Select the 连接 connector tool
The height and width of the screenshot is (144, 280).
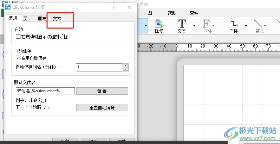(233, 26)
